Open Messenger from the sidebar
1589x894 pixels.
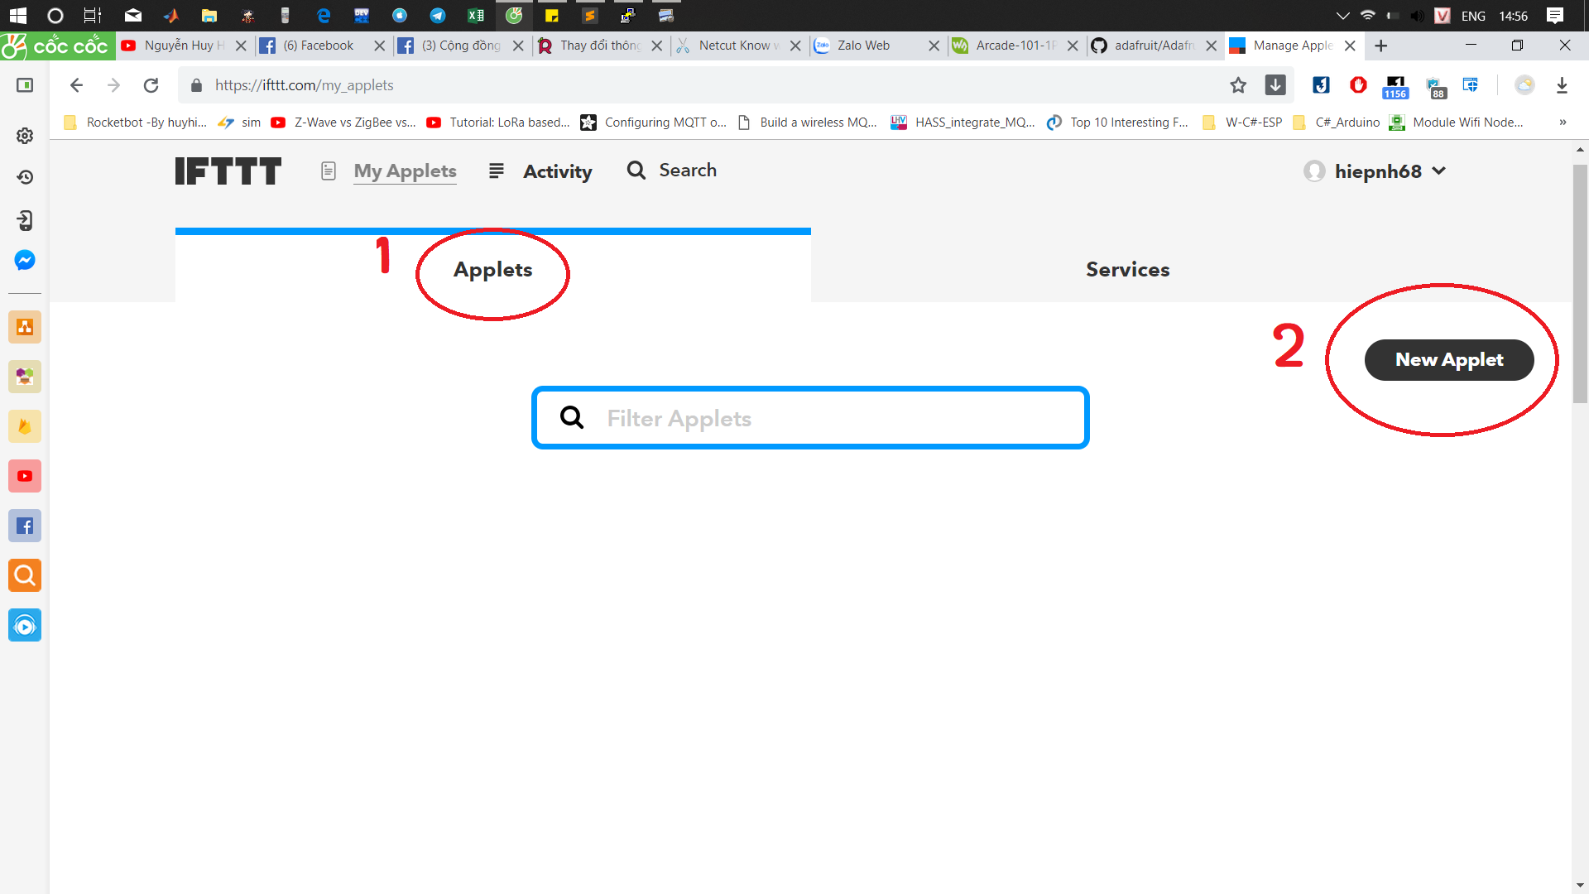tap(25, 261)
